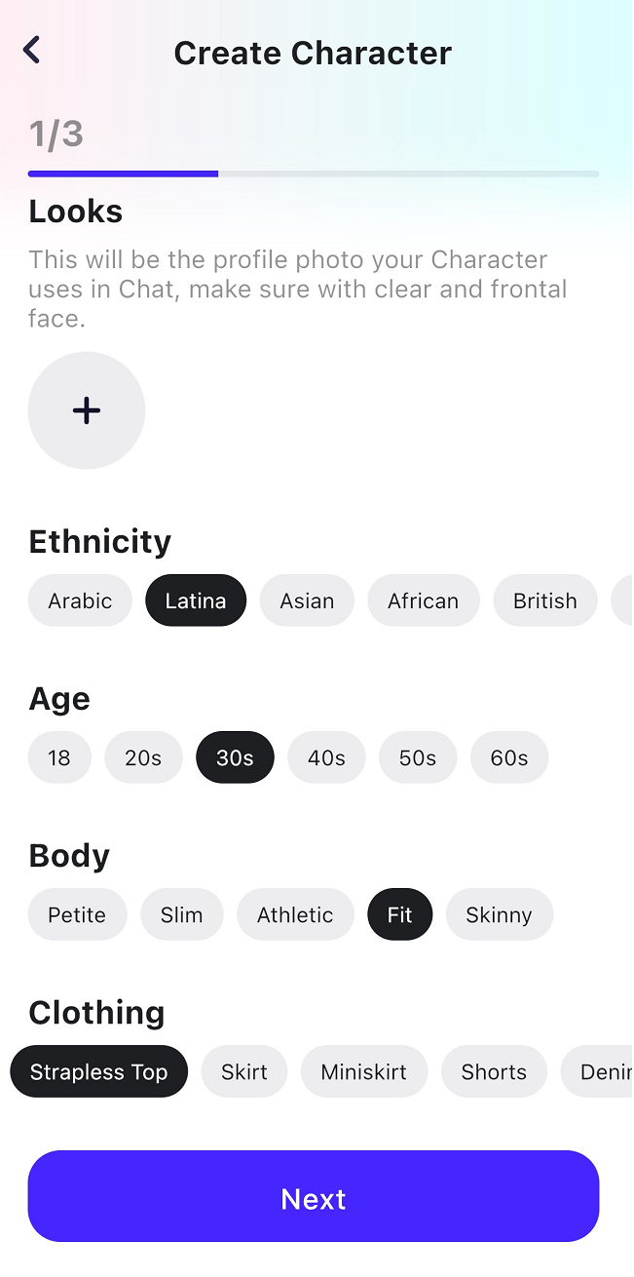Viewport: 634px width, 1277px height.
Task: Select Athletic body type
Action: (x=295, y=914)
